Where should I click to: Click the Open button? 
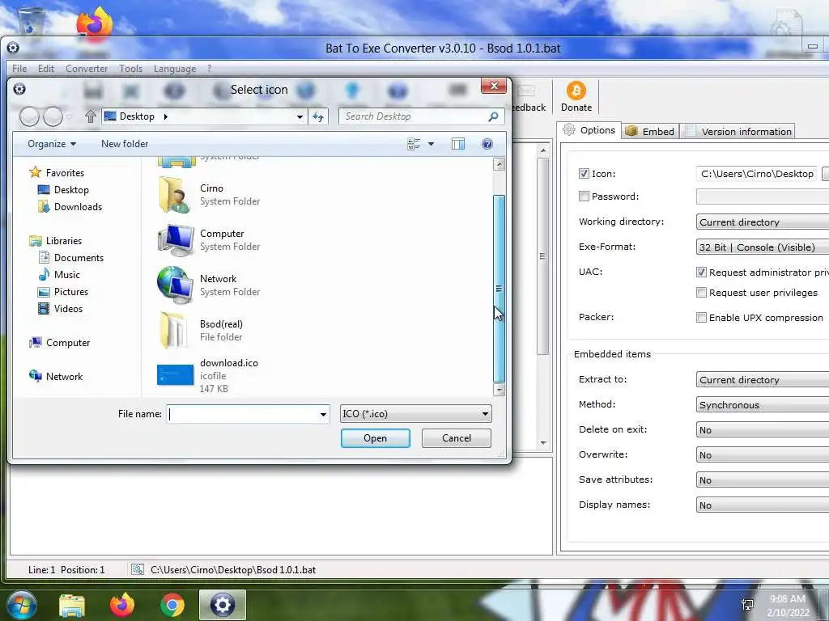[376, 438]
